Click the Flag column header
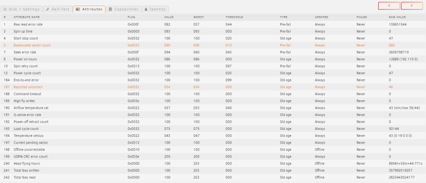Image resolution: width=426 pixels, height=183 pixels. coord(132,17)
